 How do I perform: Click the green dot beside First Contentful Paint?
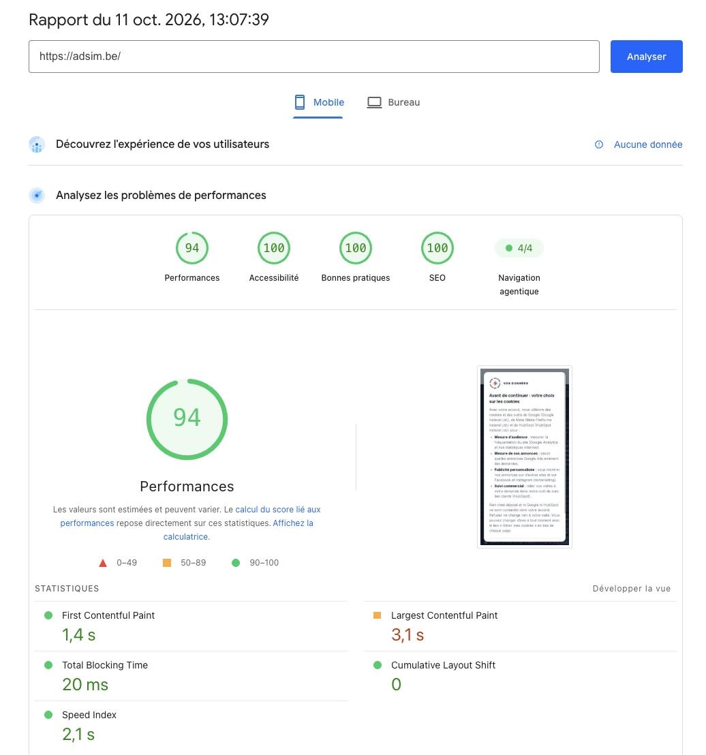tap(48, 615)
